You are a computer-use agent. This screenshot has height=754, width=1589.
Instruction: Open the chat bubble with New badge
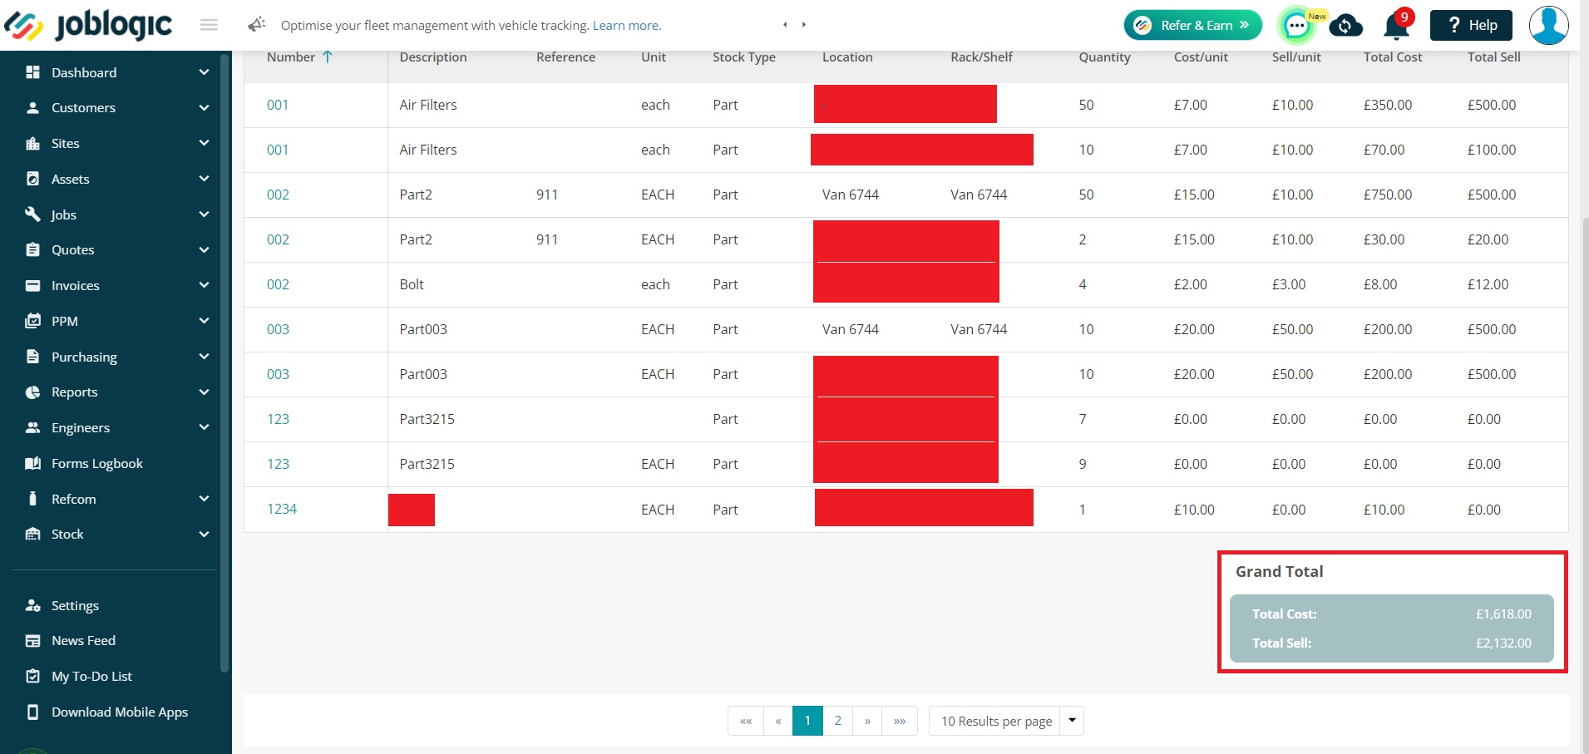click(1297, 25)
